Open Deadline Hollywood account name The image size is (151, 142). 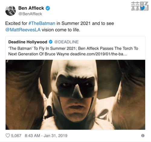28,42
